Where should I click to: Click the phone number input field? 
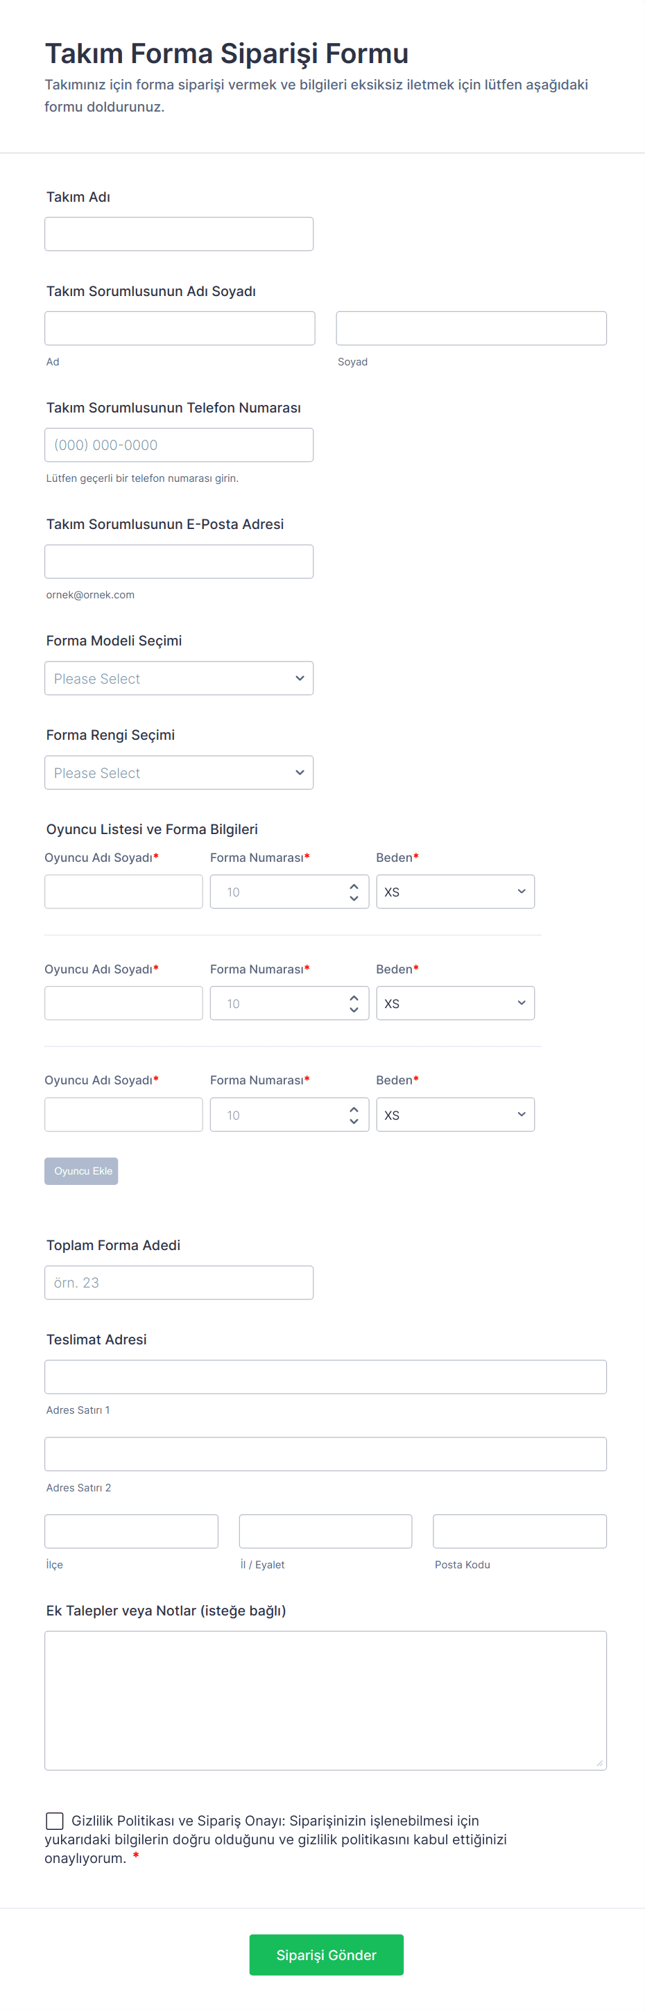tap(179, 444)
